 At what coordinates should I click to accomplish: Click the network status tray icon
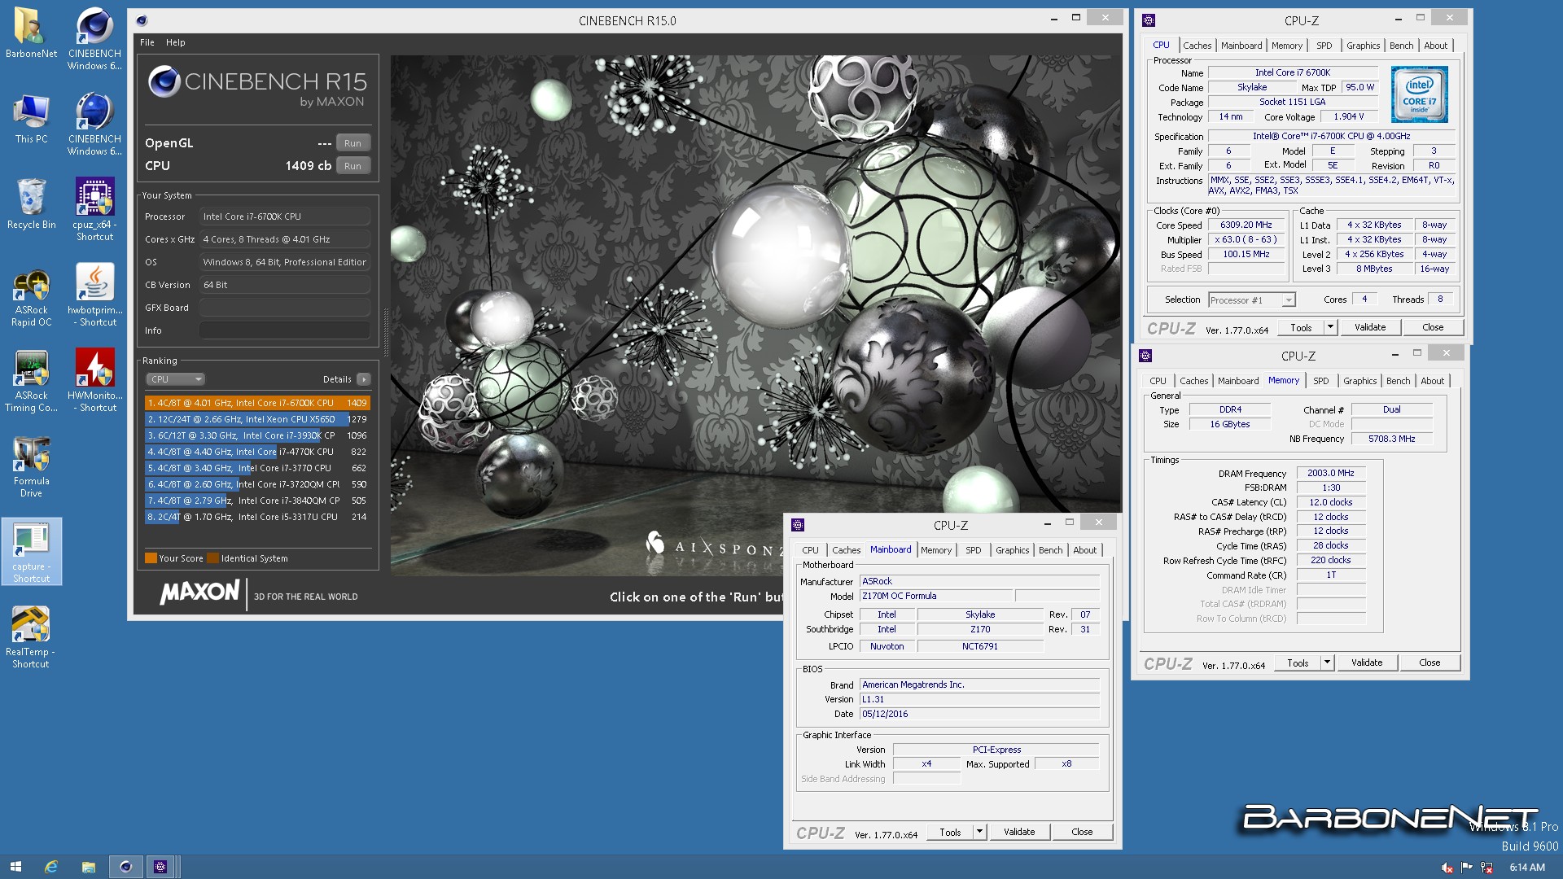point(1486,868)
